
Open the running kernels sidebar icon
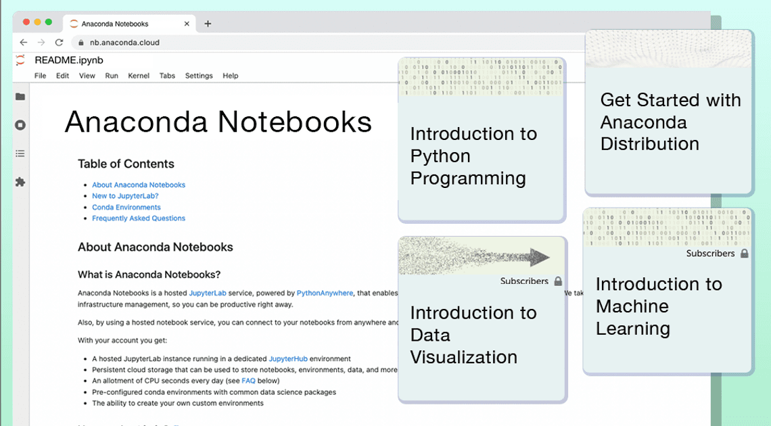20,125
